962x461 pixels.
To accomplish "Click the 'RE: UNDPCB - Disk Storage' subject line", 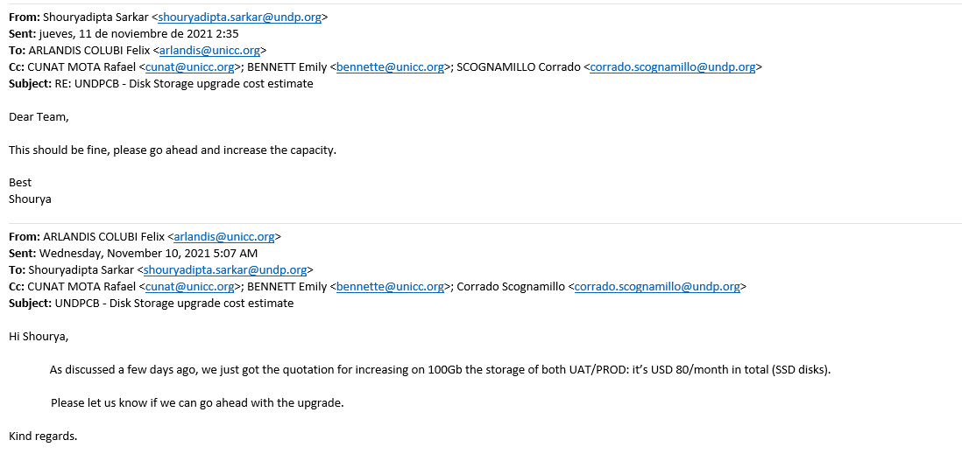I will [184, 84].
